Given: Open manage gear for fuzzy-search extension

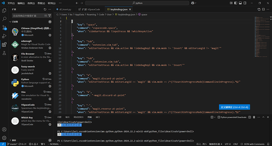Looking at the screenshot, I should tap(50, 73).
